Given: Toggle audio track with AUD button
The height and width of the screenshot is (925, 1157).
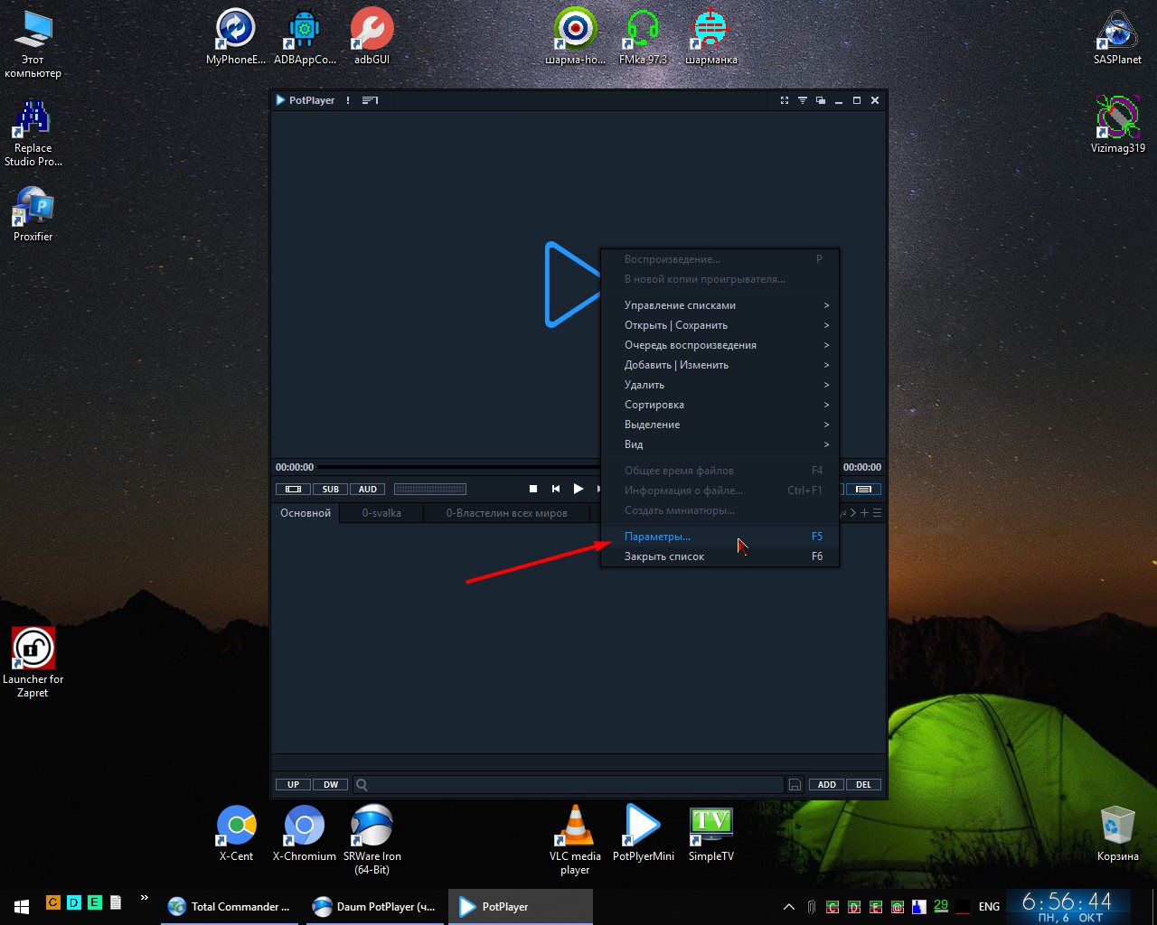Looking at the screenshot, I should point(368,489).
